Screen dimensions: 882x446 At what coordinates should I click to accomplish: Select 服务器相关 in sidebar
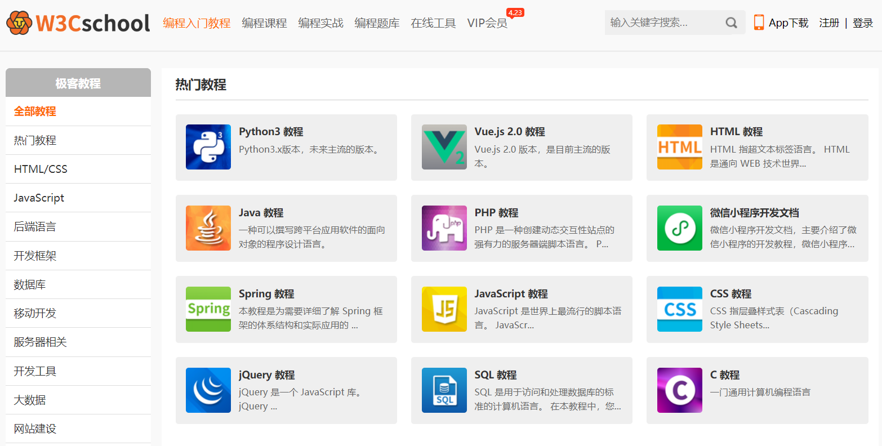pos(78,342)
